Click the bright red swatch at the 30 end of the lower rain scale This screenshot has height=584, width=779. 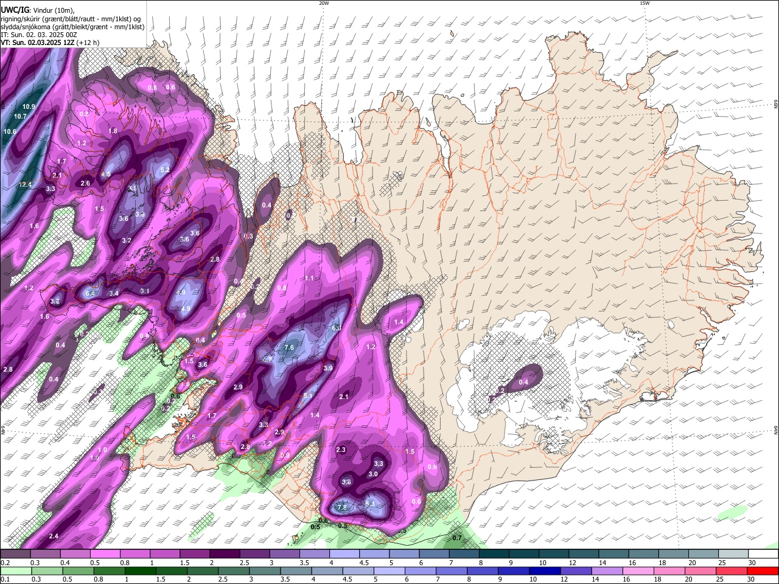[x=762, y=571]
